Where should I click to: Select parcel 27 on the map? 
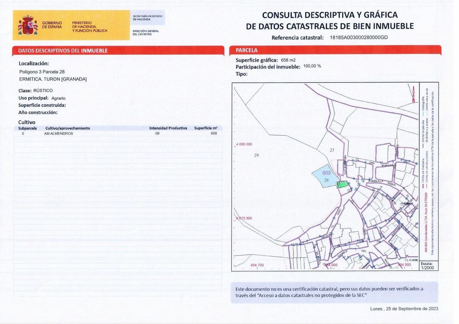(x=332, y=150)
